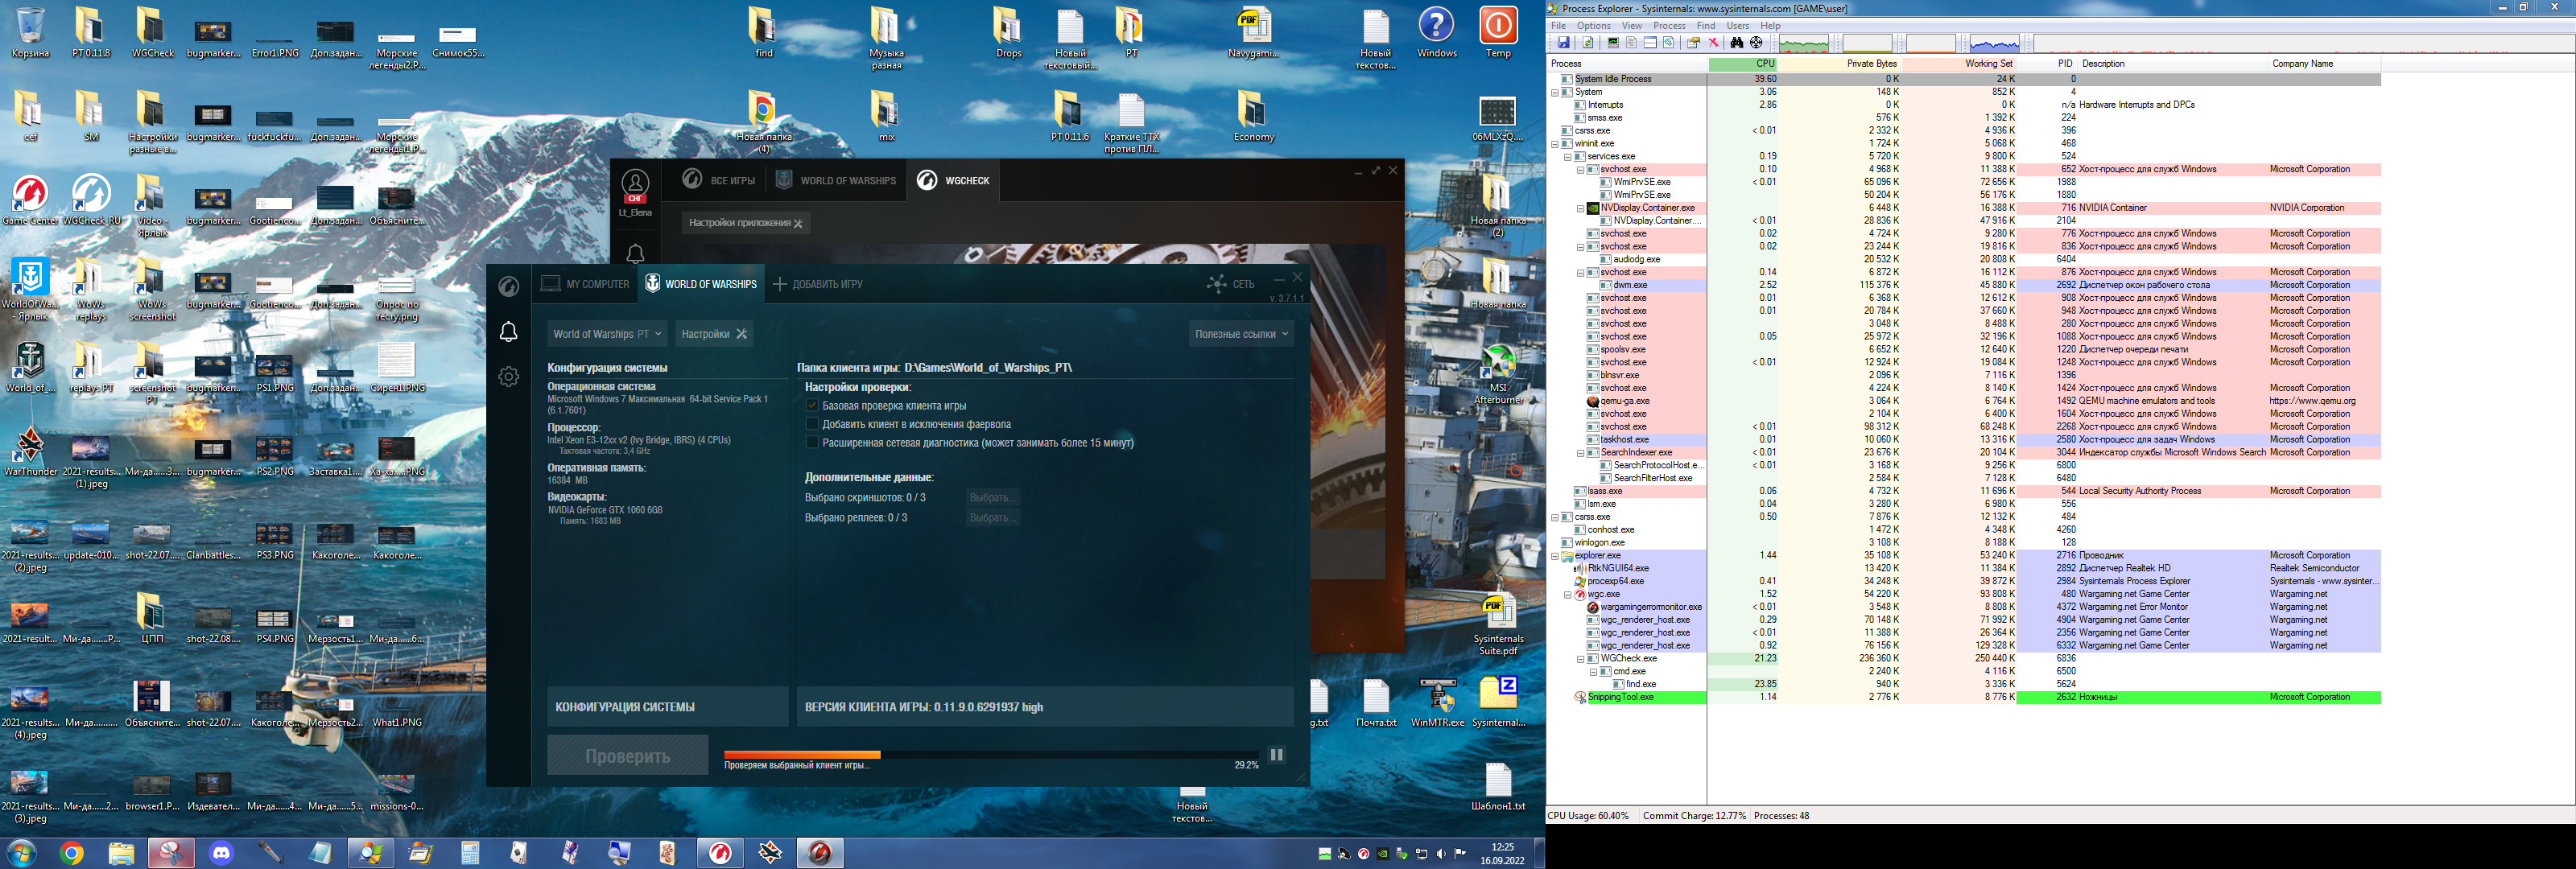
Task: Pause the client check with pause button
Action: [1277, 755]
